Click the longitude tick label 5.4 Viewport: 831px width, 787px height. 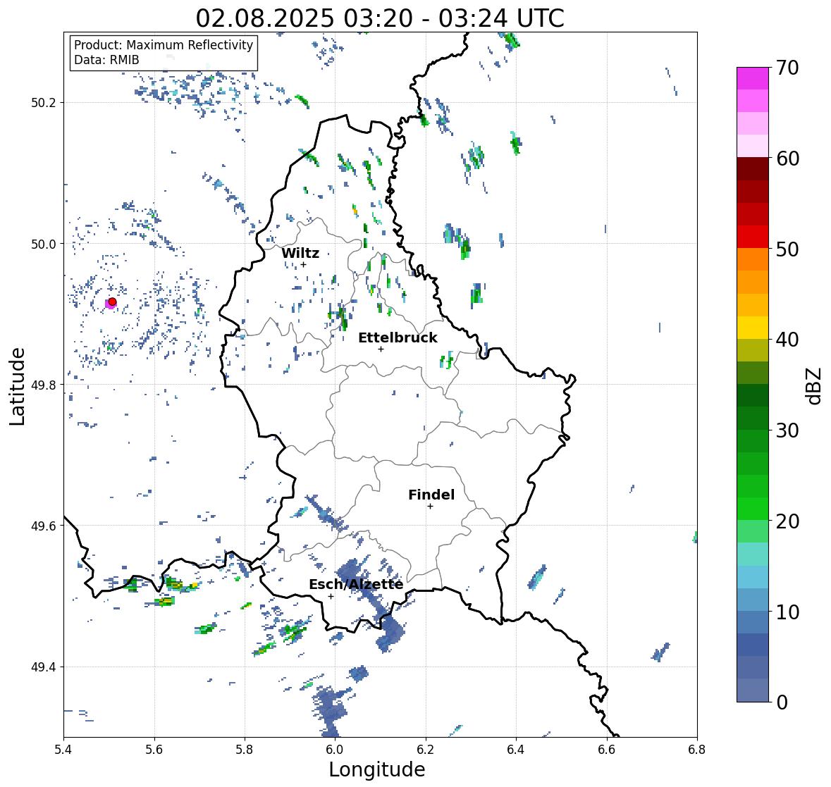click(63, 750)
